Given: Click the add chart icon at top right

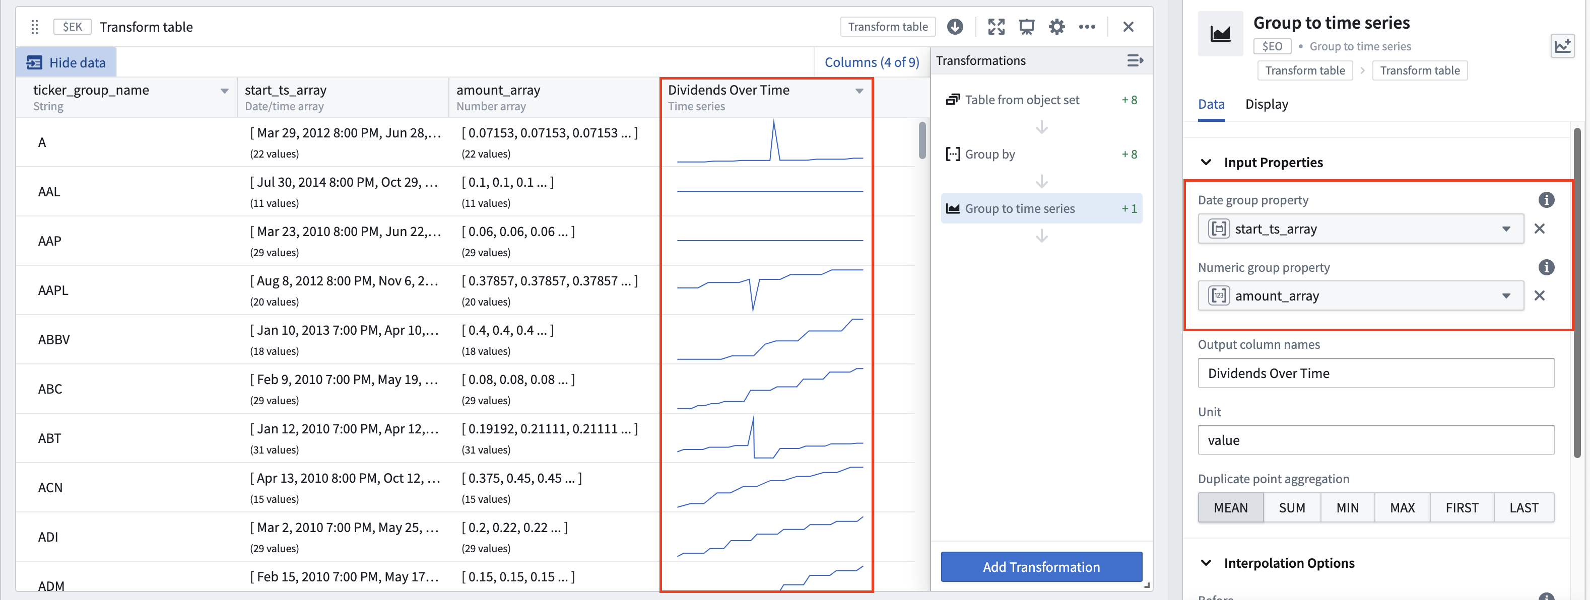Looking at the screenshot, I should [x=1562, y=46].
